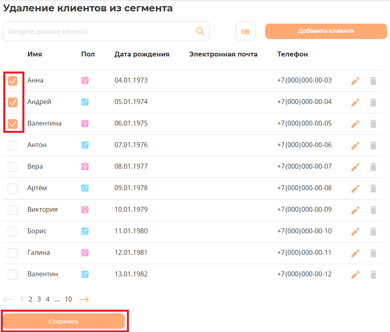
Task: Select the checkbox for Антон
Action: [x=13, y=145]
